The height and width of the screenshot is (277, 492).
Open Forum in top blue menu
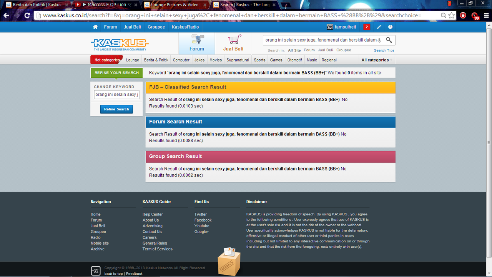[x=110, y=27]
